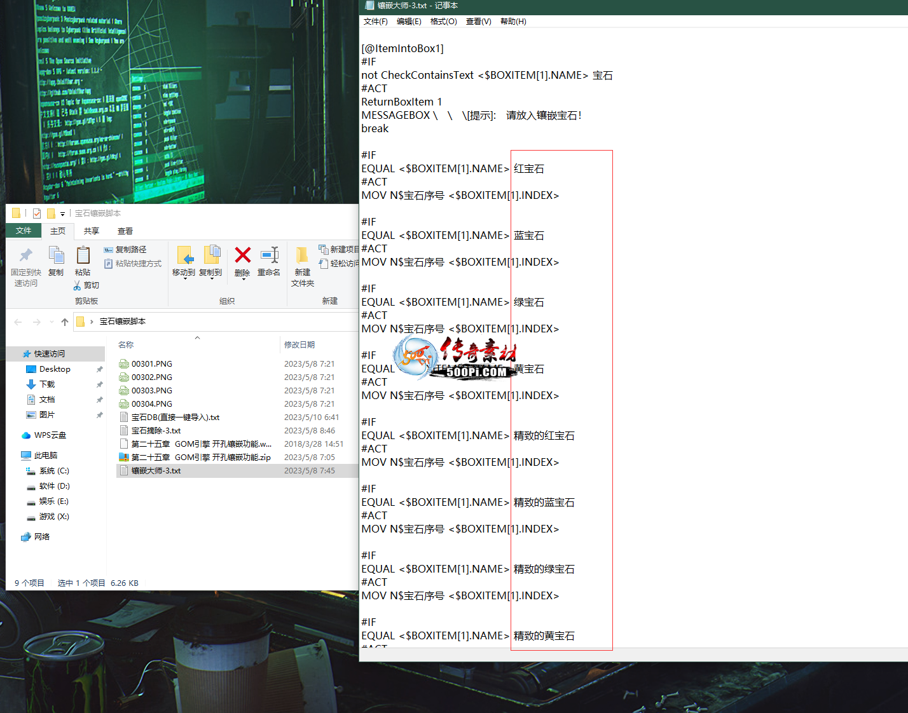This screenshot has width=908, height=713.
Task: Switch to Share (共享) ribbon tab
Action: [x=92, y=231]
